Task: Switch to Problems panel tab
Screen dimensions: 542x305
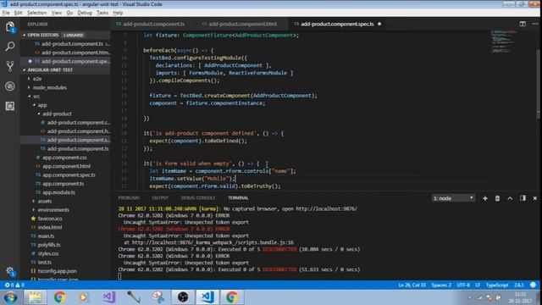Action: (129, 198)
